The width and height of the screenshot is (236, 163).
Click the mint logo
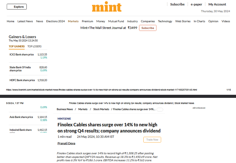pyautogui.click(x=107, y=7)
